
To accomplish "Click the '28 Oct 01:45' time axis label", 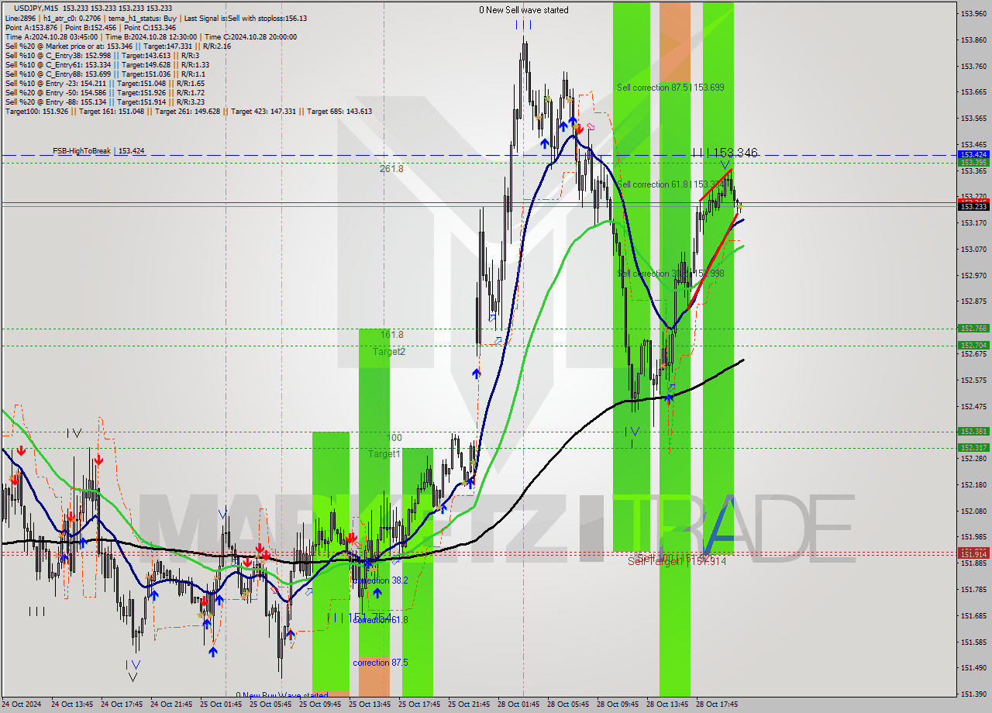I will 518,704.
